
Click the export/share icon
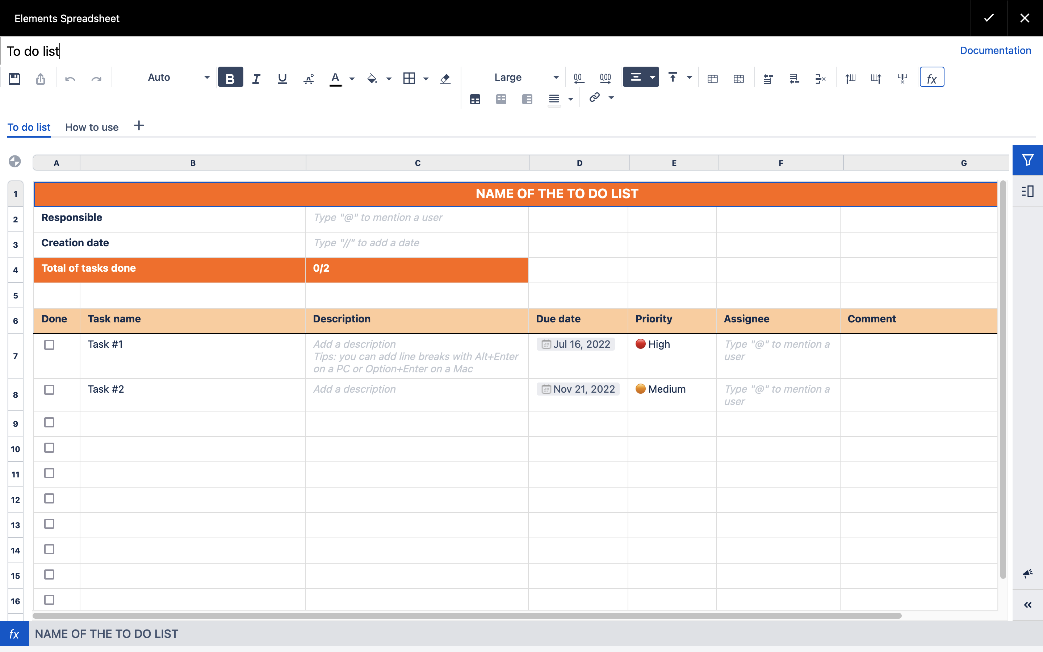click(41, 78)
